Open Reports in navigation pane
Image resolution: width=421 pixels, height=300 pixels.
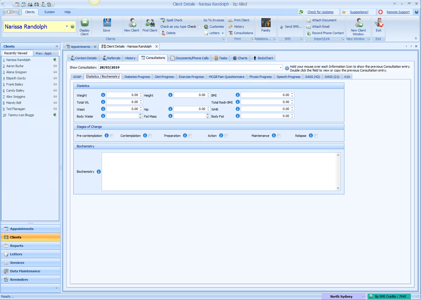(31, 246)
